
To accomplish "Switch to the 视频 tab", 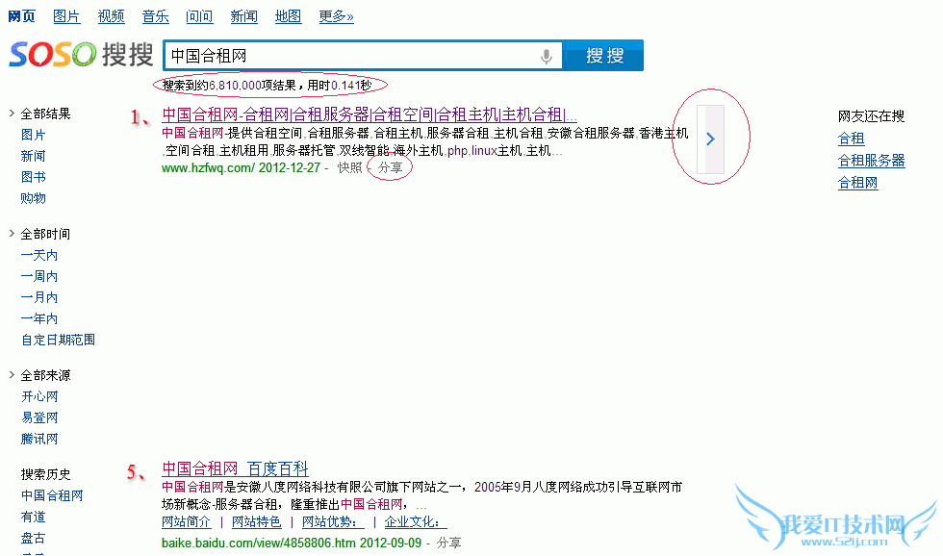I will 111,16.
